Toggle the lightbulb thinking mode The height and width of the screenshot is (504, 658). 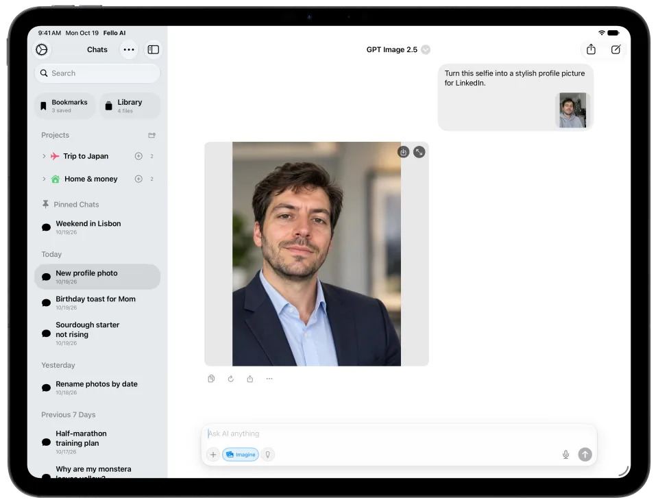[268, 455]
